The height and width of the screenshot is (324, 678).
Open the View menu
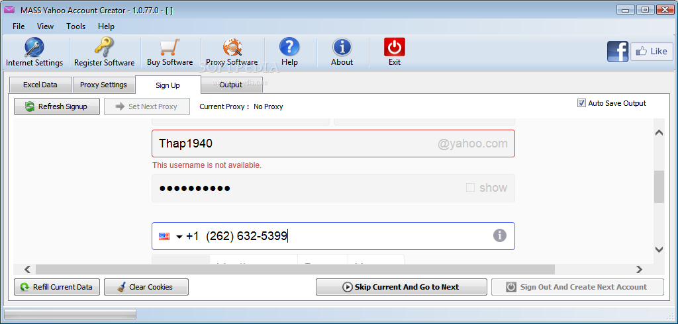point(46,26)
